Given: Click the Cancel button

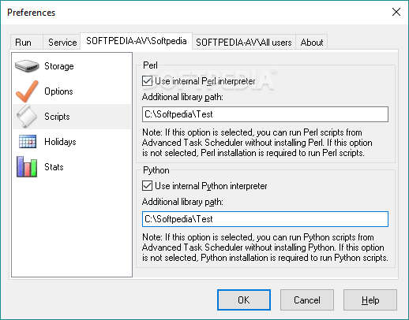Looking at the screenshot, I should (307, 300).
